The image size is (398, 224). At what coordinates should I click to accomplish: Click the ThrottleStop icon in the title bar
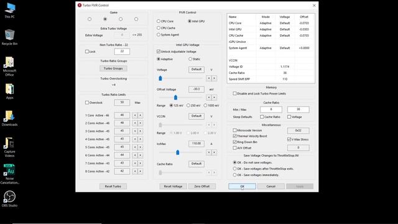pyautogui.click(x=80, y=5)
